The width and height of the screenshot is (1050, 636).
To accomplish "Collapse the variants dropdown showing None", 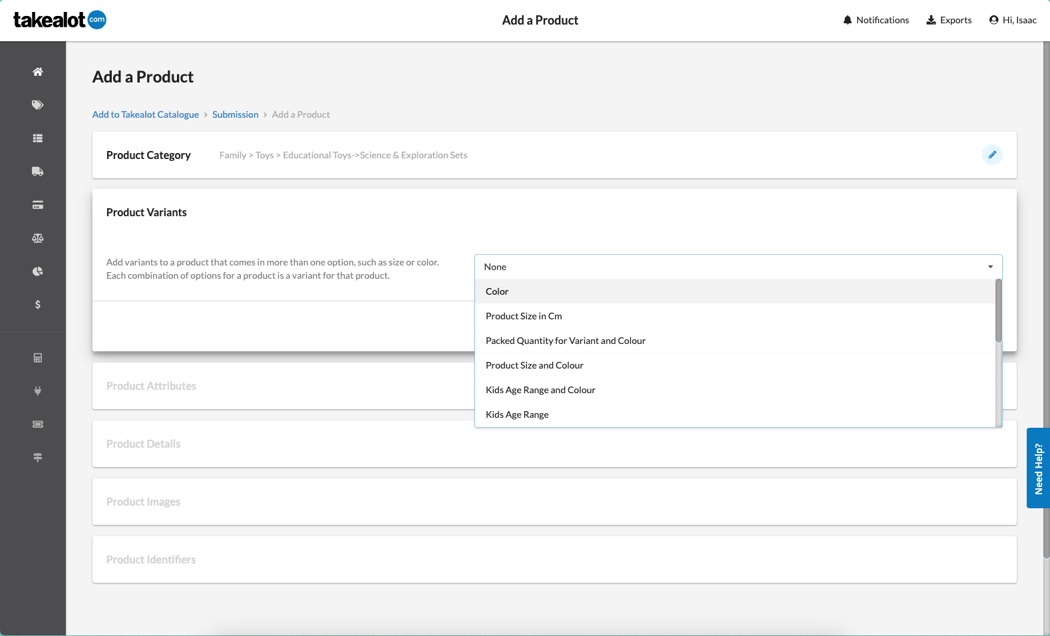I will (738, 267).
